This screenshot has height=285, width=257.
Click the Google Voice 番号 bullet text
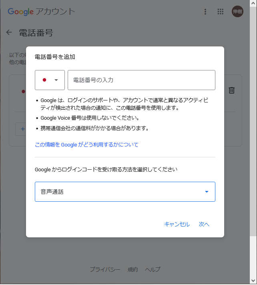click(90, 118)
